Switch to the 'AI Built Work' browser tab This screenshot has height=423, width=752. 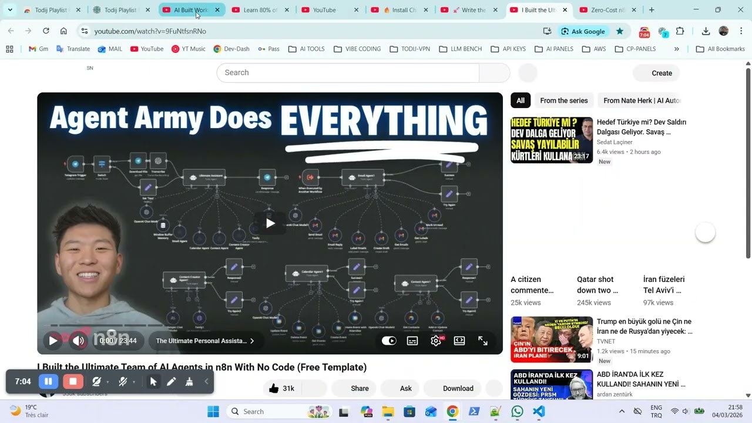coord(191,10)
